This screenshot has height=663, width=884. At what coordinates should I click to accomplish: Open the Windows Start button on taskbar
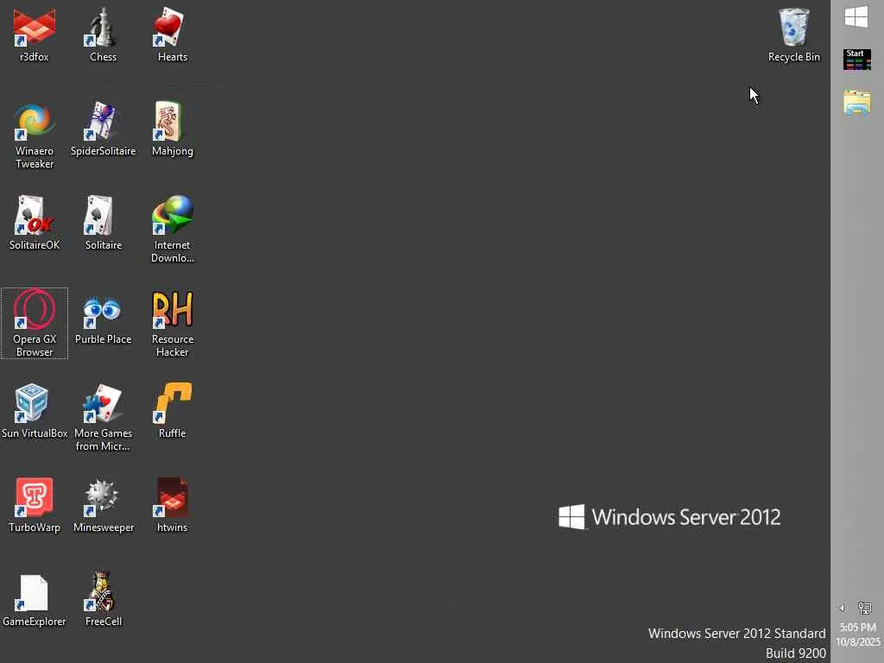pos(856,17)
